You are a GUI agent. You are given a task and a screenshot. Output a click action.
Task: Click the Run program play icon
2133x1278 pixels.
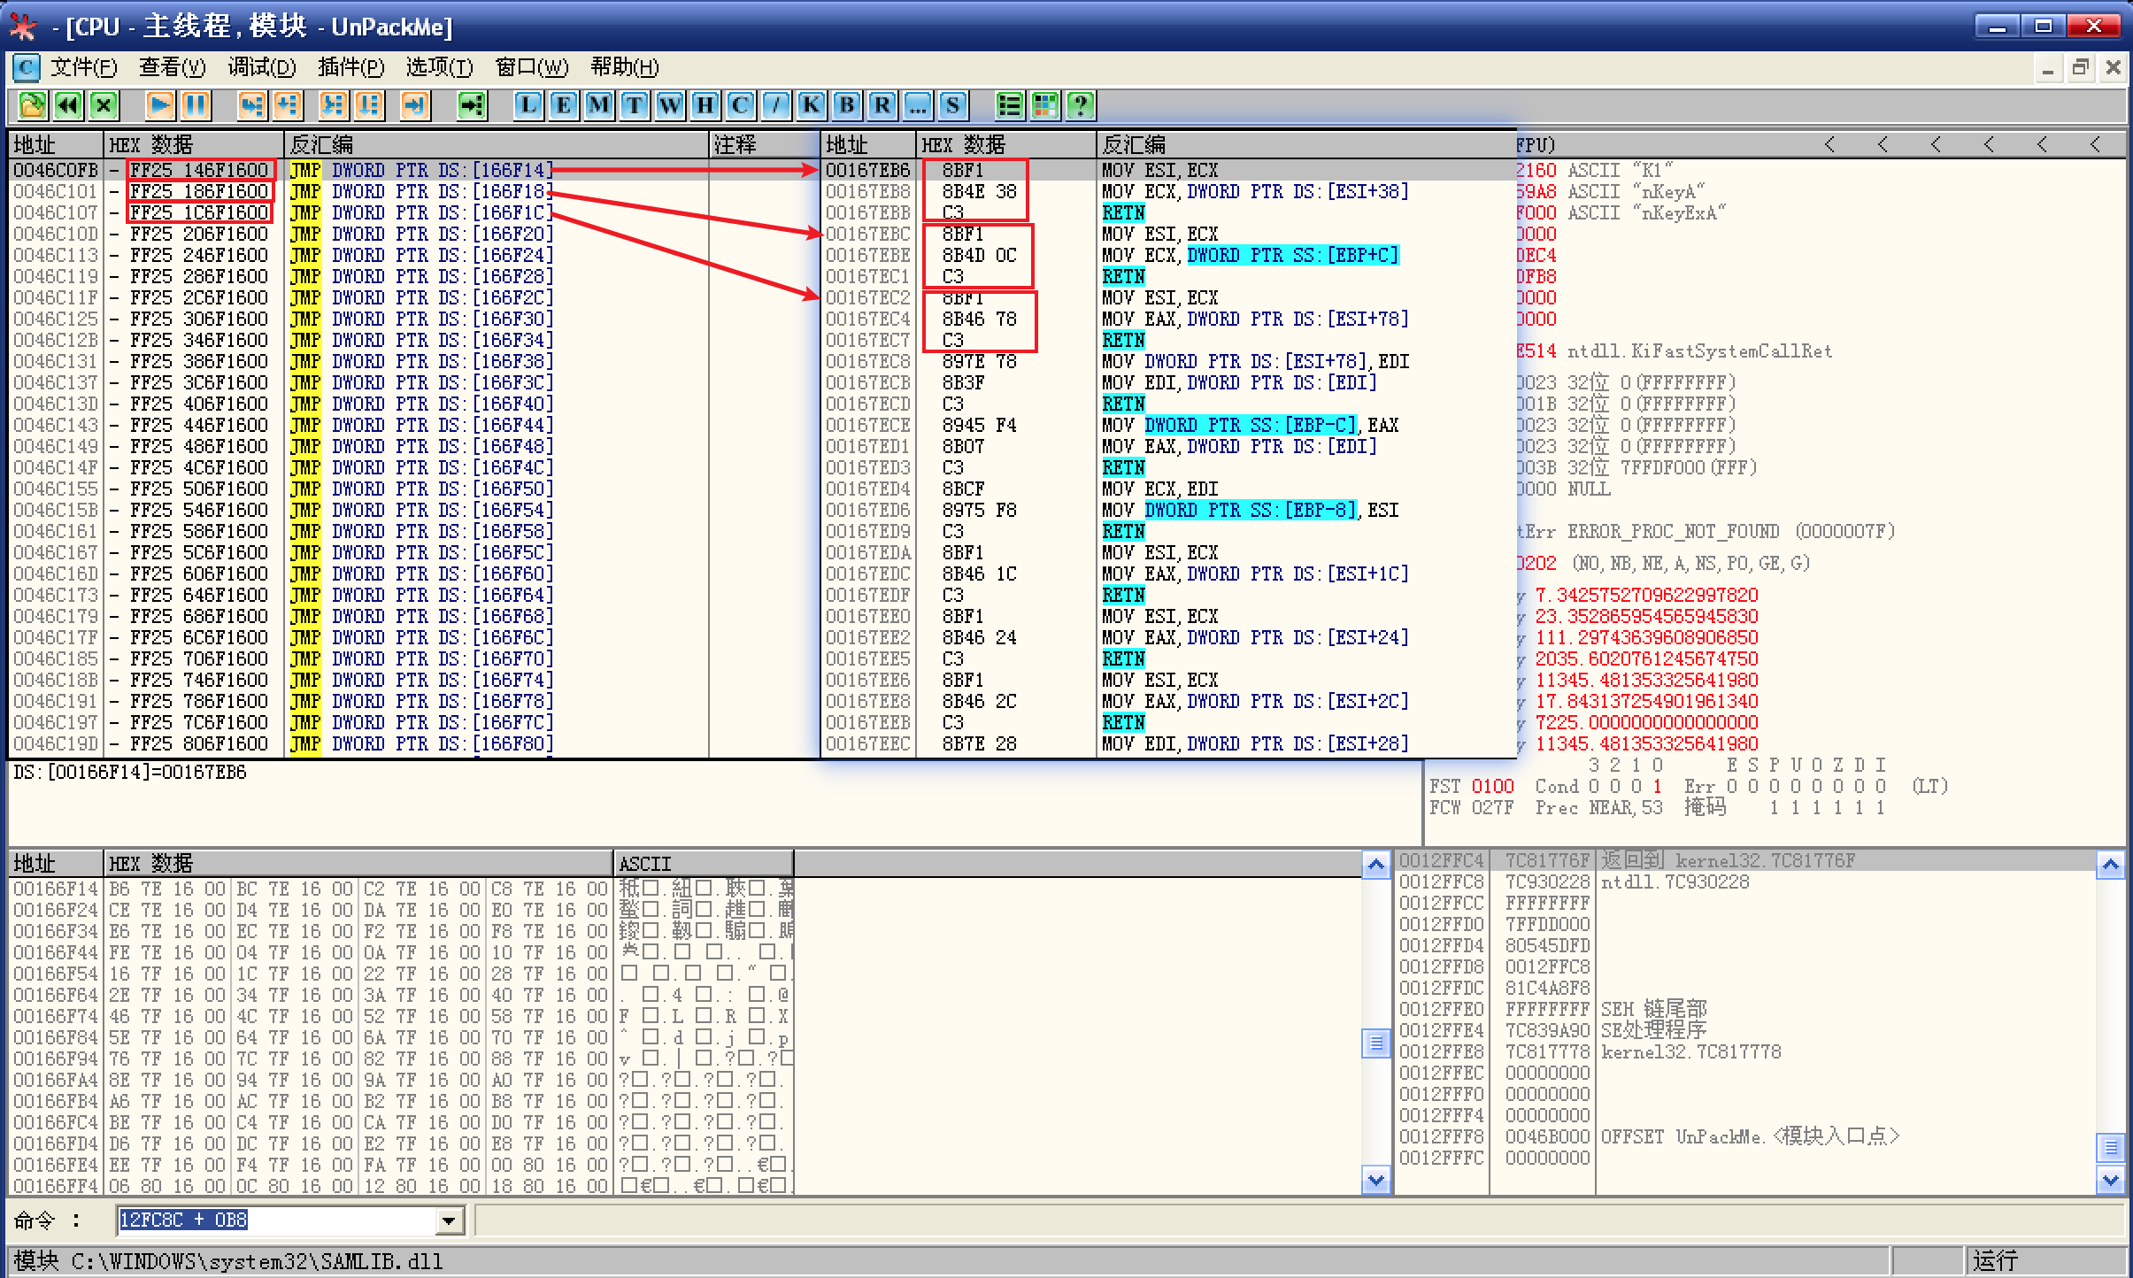tap(160, 105)
